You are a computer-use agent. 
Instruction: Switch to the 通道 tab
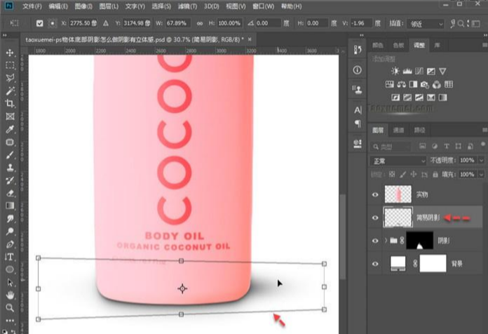coord(398,131)
